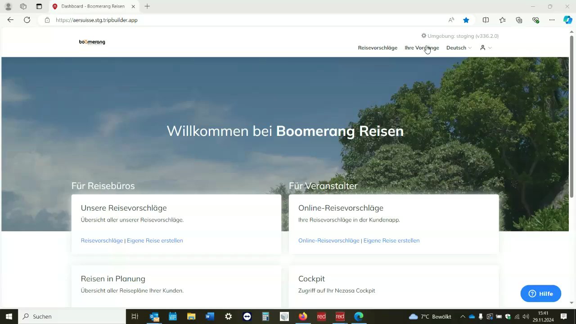Open Firefox from the taskbar
The width and height of the screenshot is (576, 324).
(x=303, y=316)
